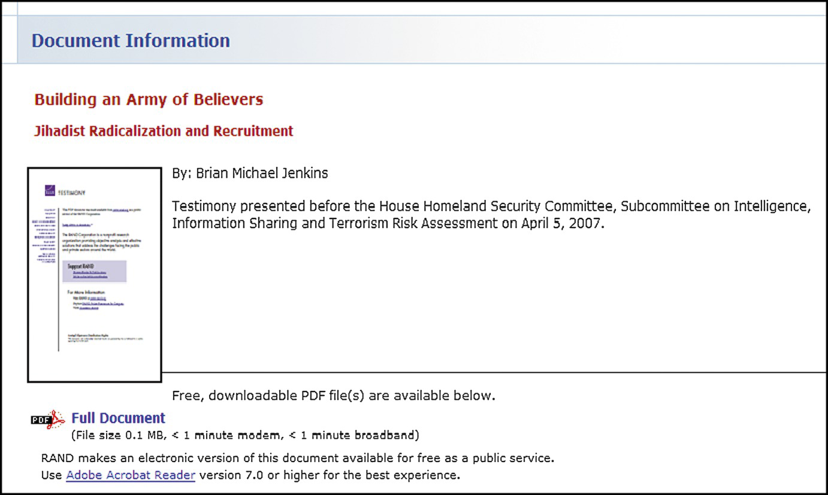Click the RAND public service statement text
The width and height of the screenshot is (828, 495).
[x=298, y=458]
